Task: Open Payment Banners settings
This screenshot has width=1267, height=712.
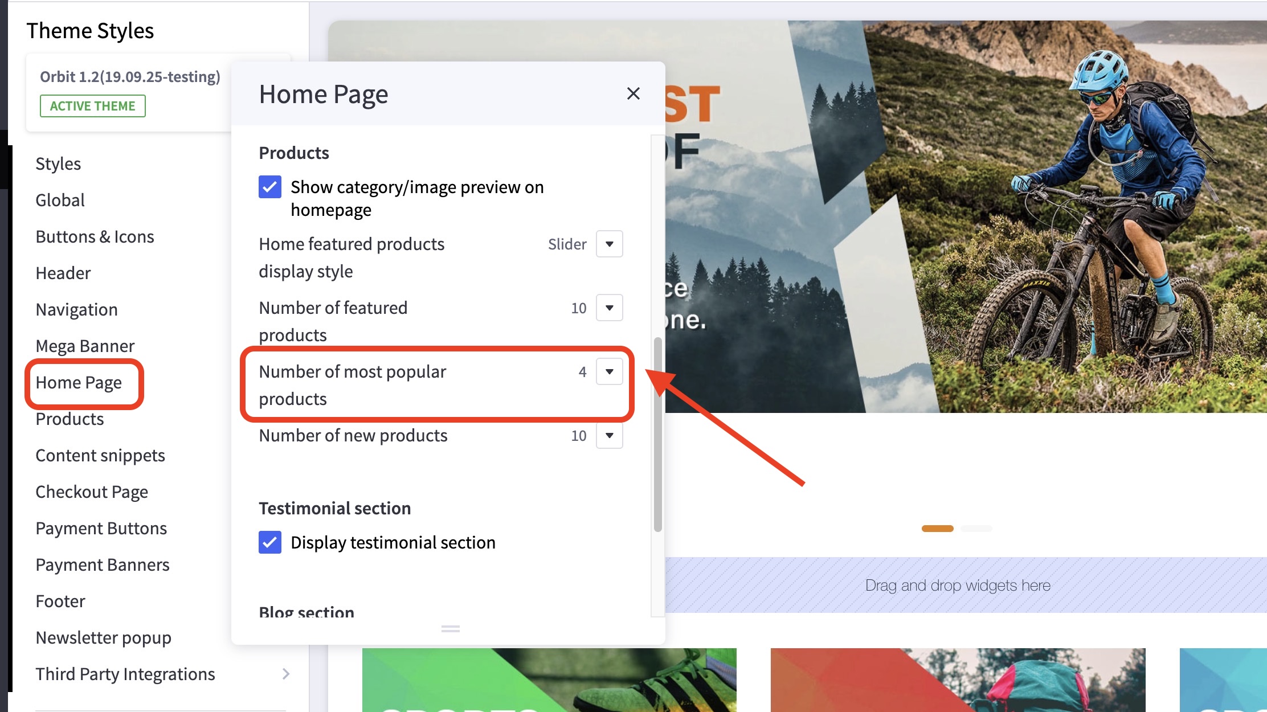Action: (x=103, y=564)
